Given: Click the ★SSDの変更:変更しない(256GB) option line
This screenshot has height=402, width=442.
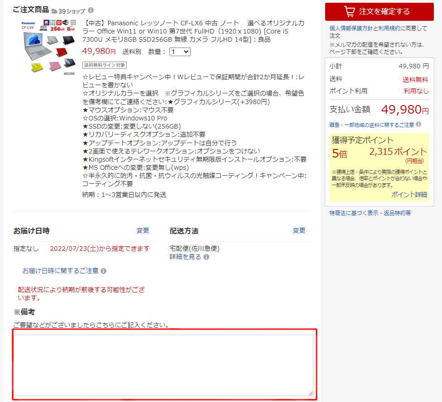Looking at the screenshot, I should (132, 126).
